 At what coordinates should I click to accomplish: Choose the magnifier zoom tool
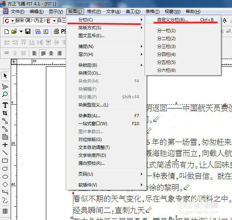click(x=5, y=94)
